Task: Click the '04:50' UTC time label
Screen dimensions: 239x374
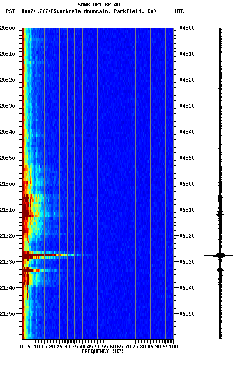Action: [187, 158]
